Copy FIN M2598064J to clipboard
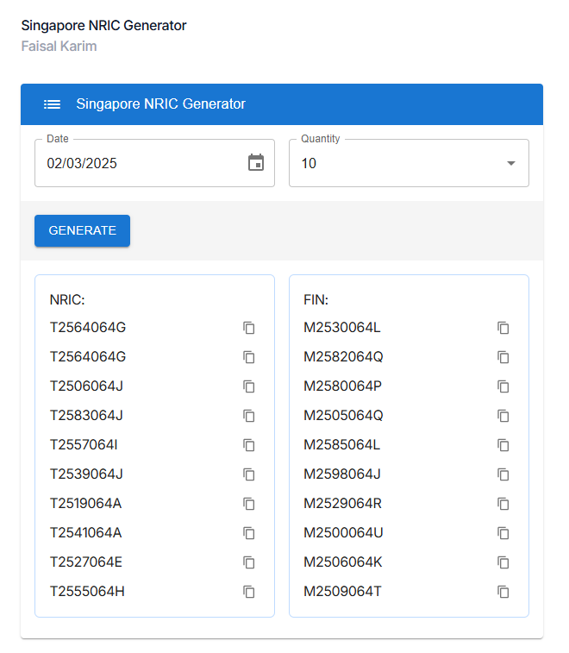Screen dimensions: 569x653 point(503,474)
